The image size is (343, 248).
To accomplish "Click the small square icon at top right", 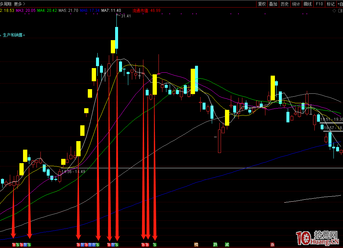I will click(x=340, y=11).
